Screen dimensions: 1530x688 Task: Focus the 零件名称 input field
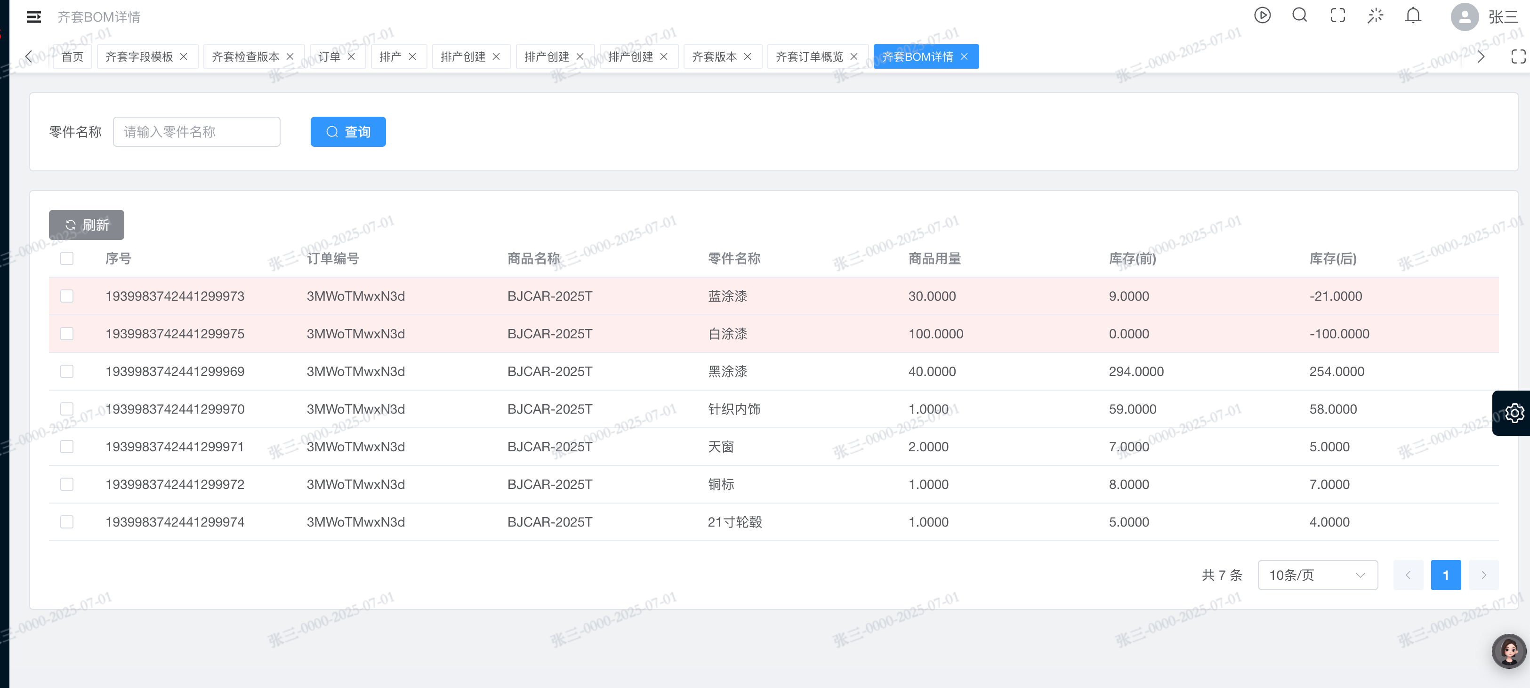click(x=196, y=132)
